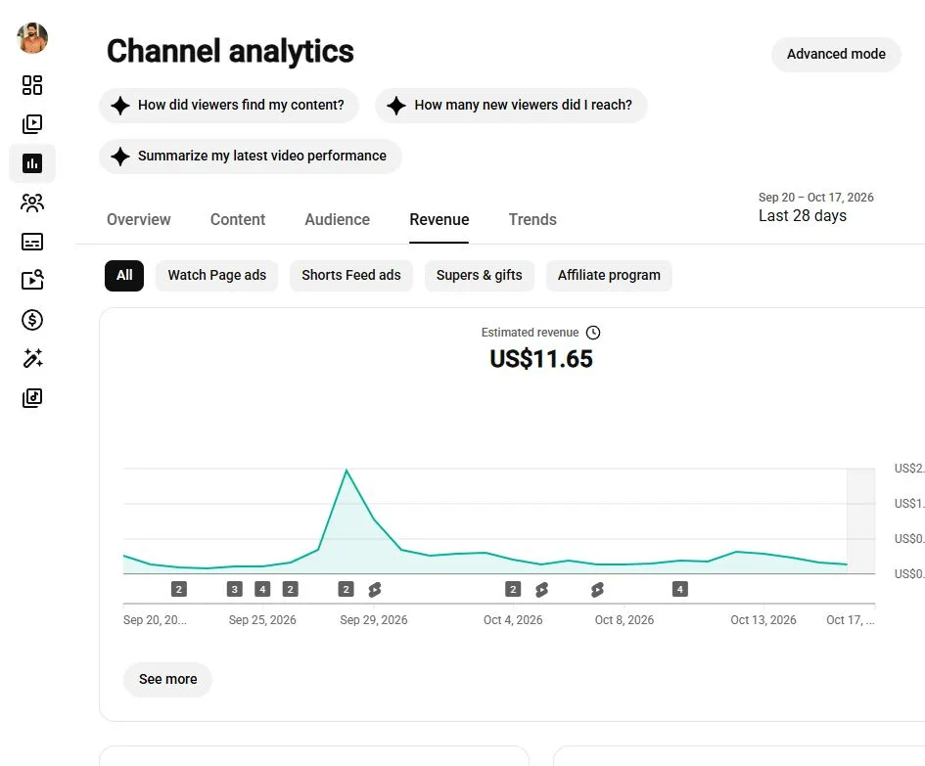Click the Shorts marker near Sep 29, 2026
The width and height of the screenshot is (925, 766).
375,589
